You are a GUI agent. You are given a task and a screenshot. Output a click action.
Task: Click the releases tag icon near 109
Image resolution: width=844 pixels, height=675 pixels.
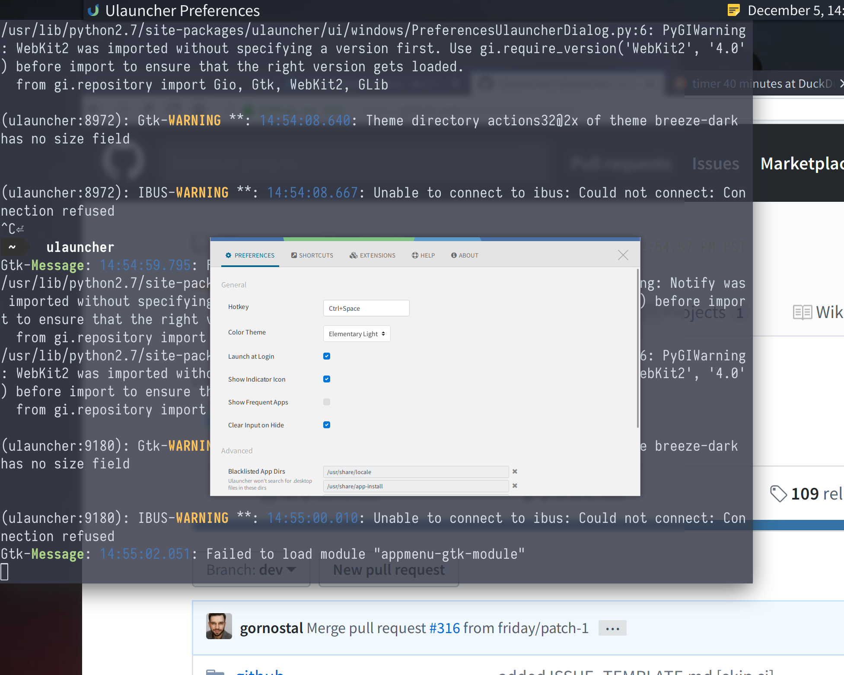779,494
